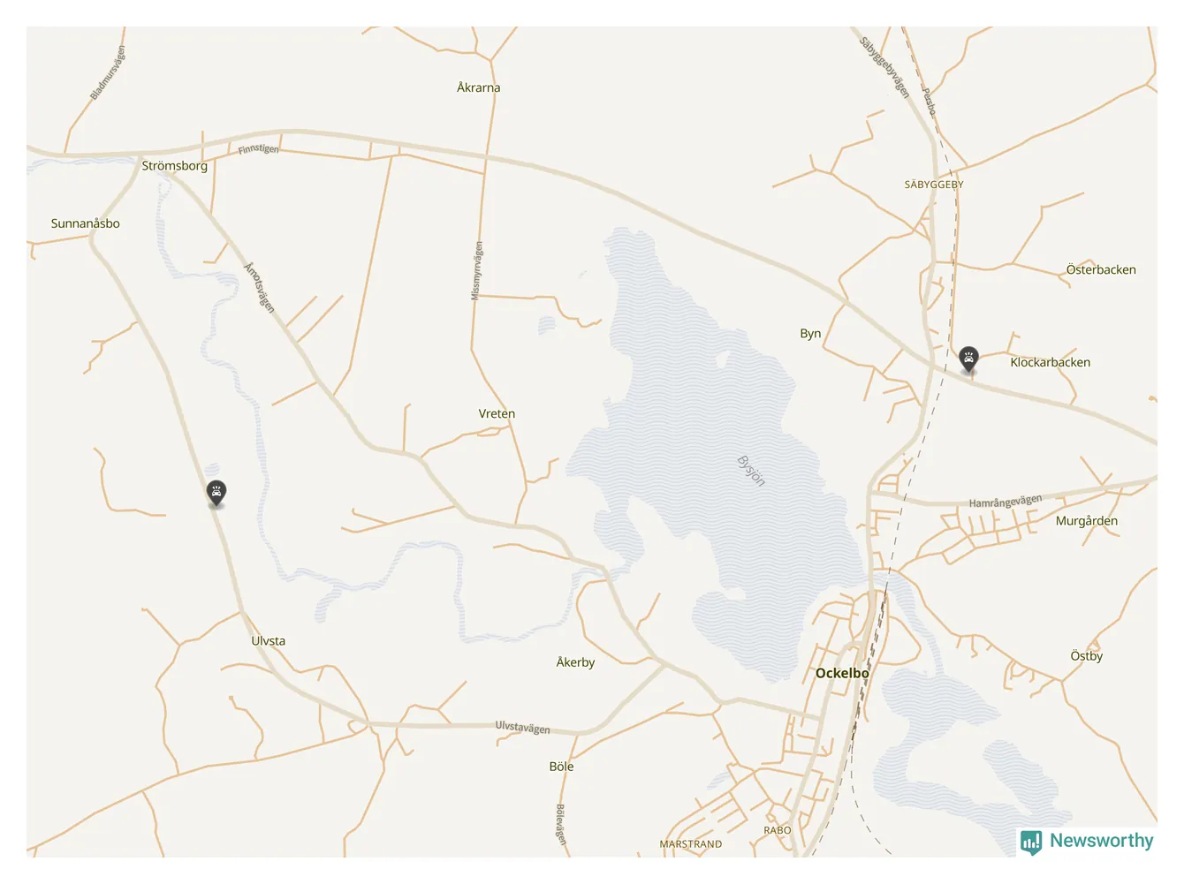Click the MARSTRAND neighborhood label
Image resolution: width=1184 pixels, height=884 pixels.
691,844
